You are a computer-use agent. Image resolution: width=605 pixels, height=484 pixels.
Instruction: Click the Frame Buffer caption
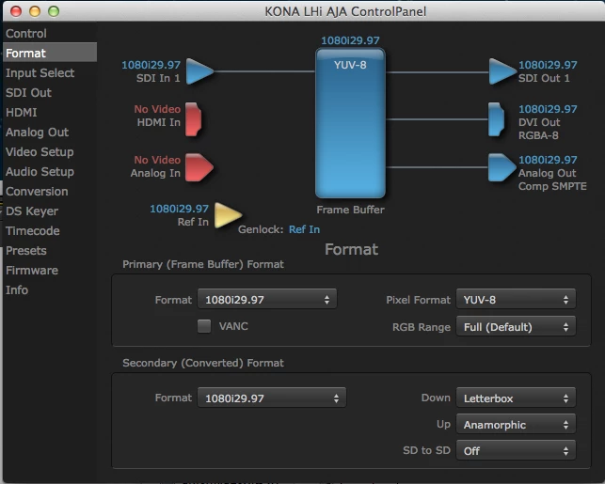click(x=350, y=210)
